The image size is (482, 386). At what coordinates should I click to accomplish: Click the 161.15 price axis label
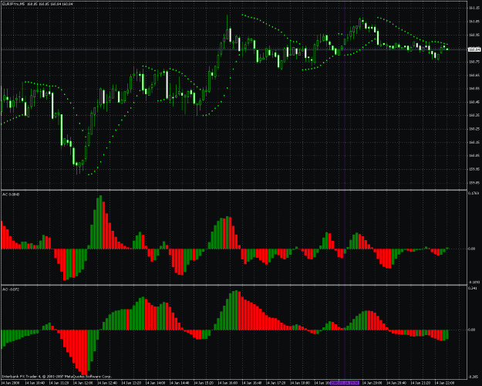tap(474, 8)
